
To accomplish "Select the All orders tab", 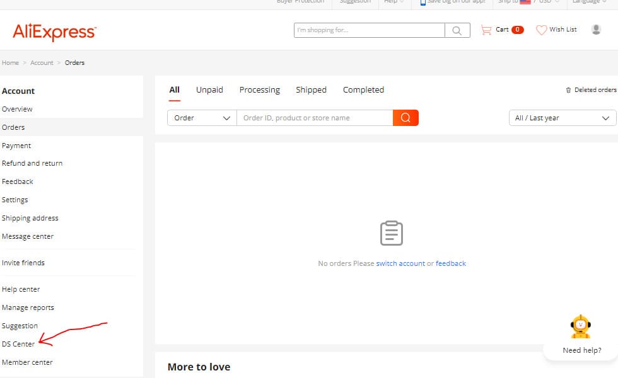I will pyautogui.click(x=174, y=89).
